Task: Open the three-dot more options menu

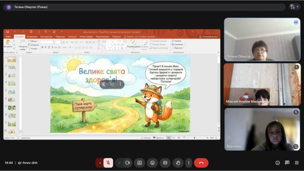Action: point(188,163)
